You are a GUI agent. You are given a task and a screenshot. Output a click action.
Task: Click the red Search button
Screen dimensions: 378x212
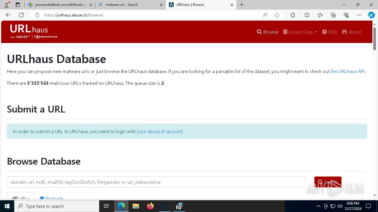[328, 182]
